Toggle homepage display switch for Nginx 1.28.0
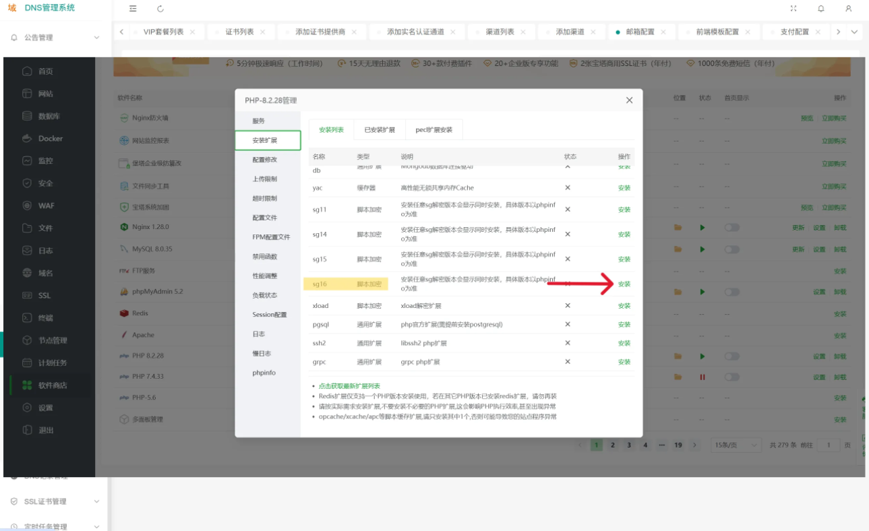 click(731, 228)
